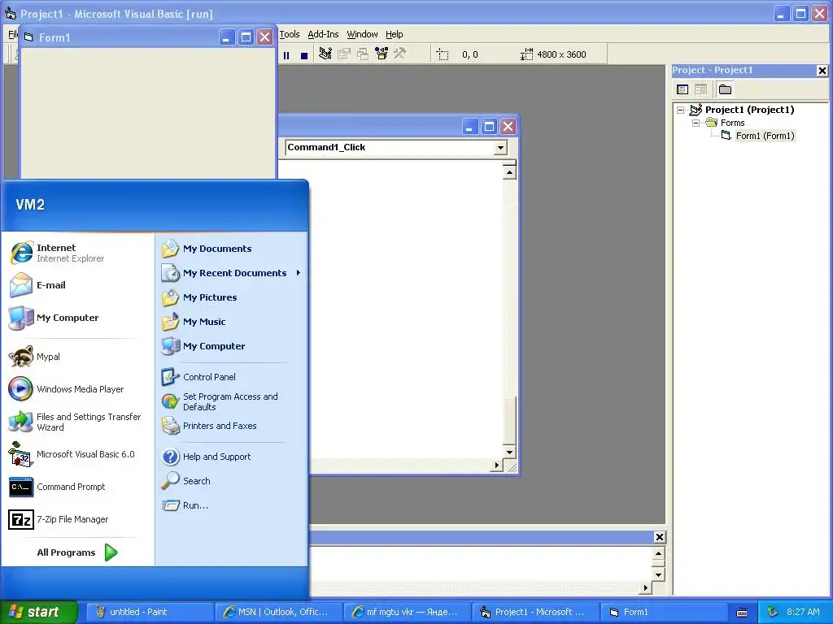Open Printers and Faxes
Screen dimensions: 833x624
click(x=232, y=426)
